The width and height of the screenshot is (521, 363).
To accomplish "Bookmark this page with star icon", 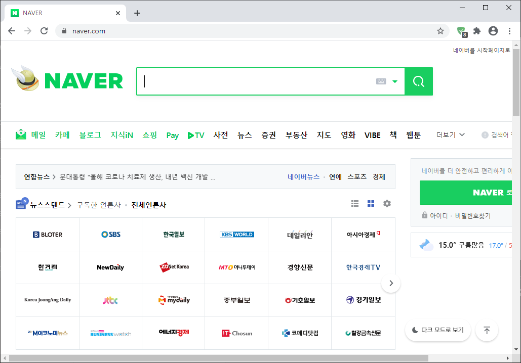I will pos(440,31).
